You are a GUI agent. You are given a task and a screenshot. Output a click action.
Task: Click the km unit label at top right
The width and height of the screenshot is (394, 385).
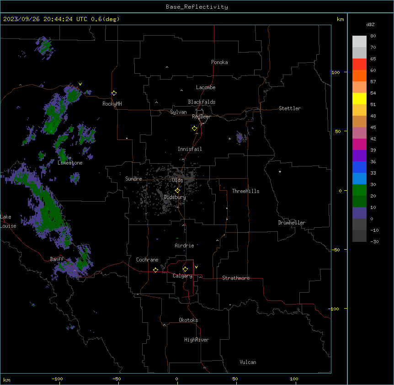[340, 19]
